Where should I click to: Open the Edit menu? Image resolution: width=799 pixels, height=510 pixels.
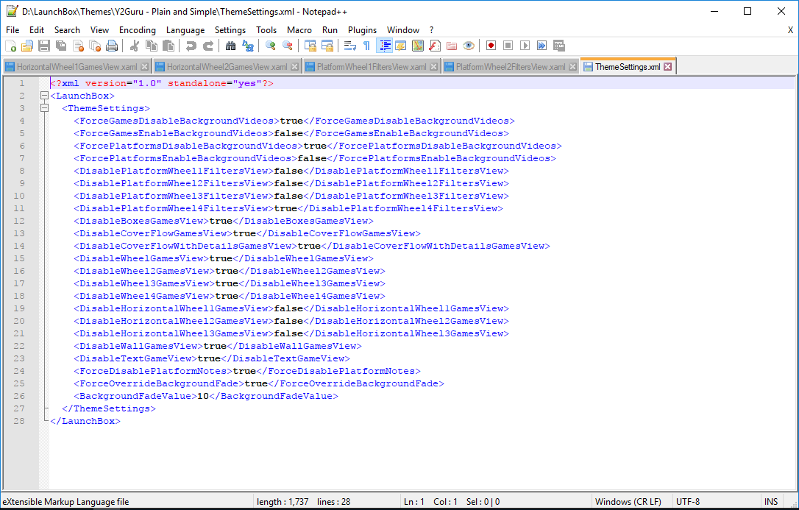pos(37,30)
